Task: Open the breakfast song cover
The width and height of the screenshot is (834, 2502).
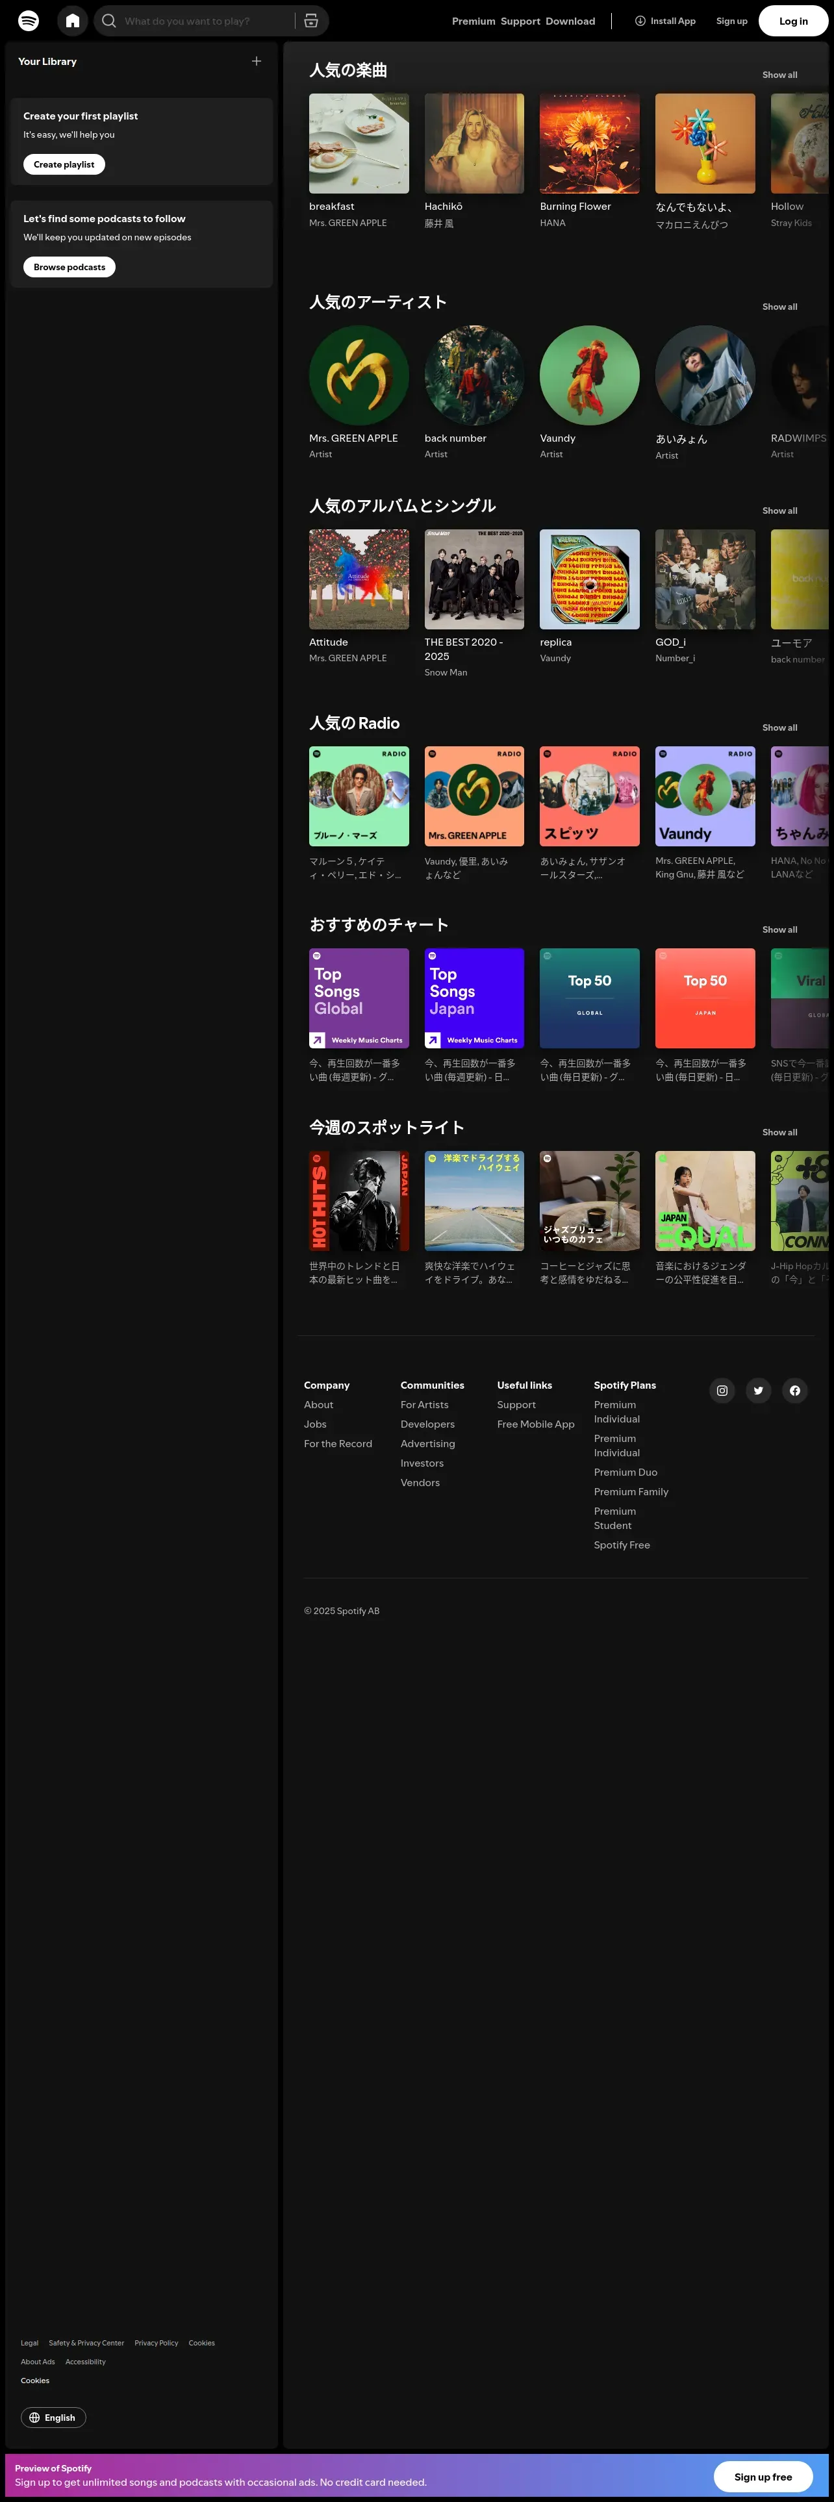Action: pos(359,143)
